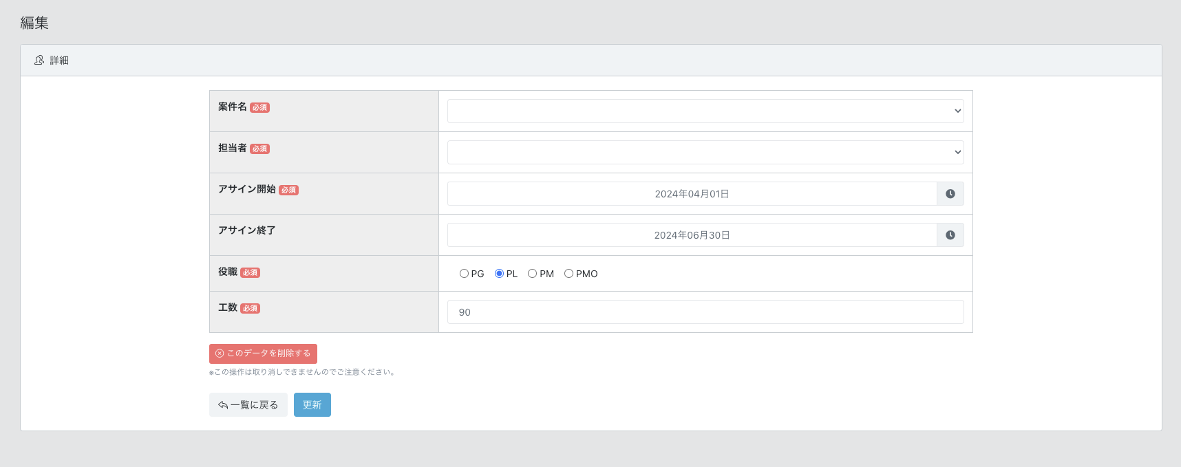Image resolution: width=1181 pixels, height=467 pixels.
Task: Select the PG role radio button
Action: point(464,274)
